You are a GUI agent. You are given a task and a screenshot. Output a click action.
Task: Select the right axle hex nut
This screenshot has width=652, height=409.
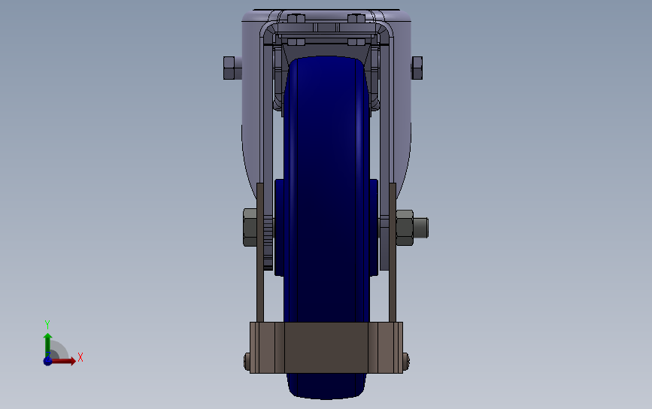tap(405, 228)
